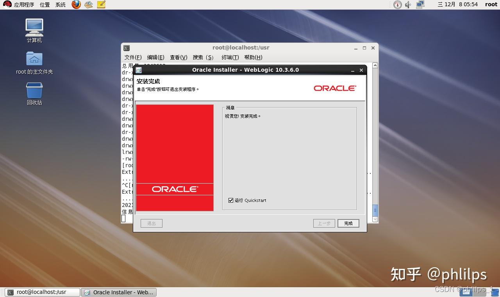The width and height of the screenshot is (500, 297).
Task: Open the 系统 (System) menu
Action: coord(60,5)
